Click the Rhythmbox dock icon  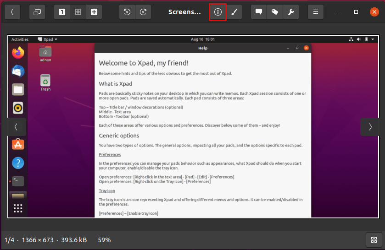click(x=18, y=108)
